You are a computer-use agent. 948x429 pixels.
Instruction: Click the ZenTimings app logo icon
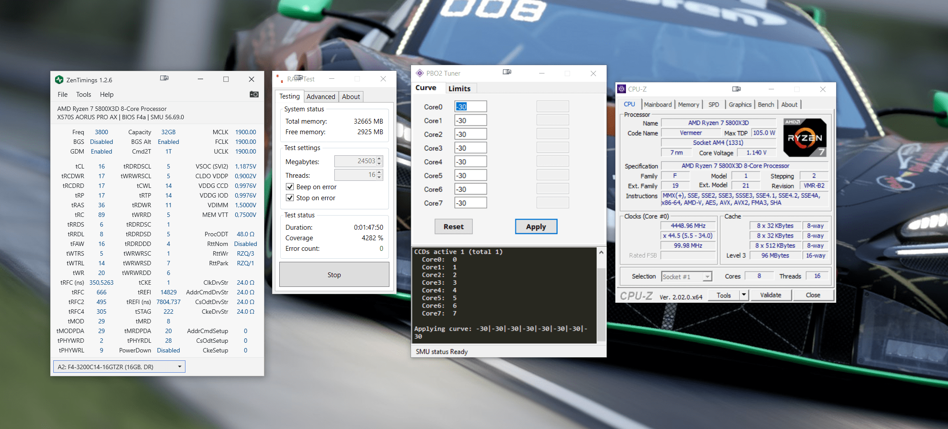pos(59,80)
